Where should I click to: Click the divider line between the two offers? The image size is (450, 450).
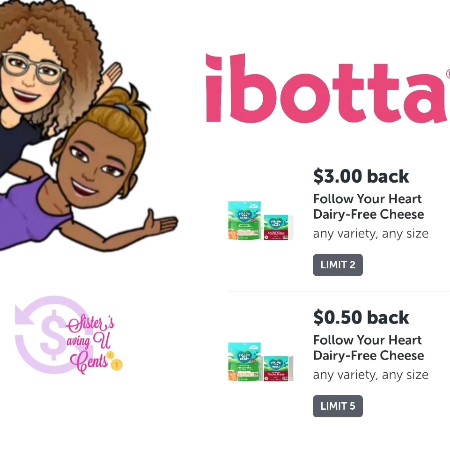[339, 291]
